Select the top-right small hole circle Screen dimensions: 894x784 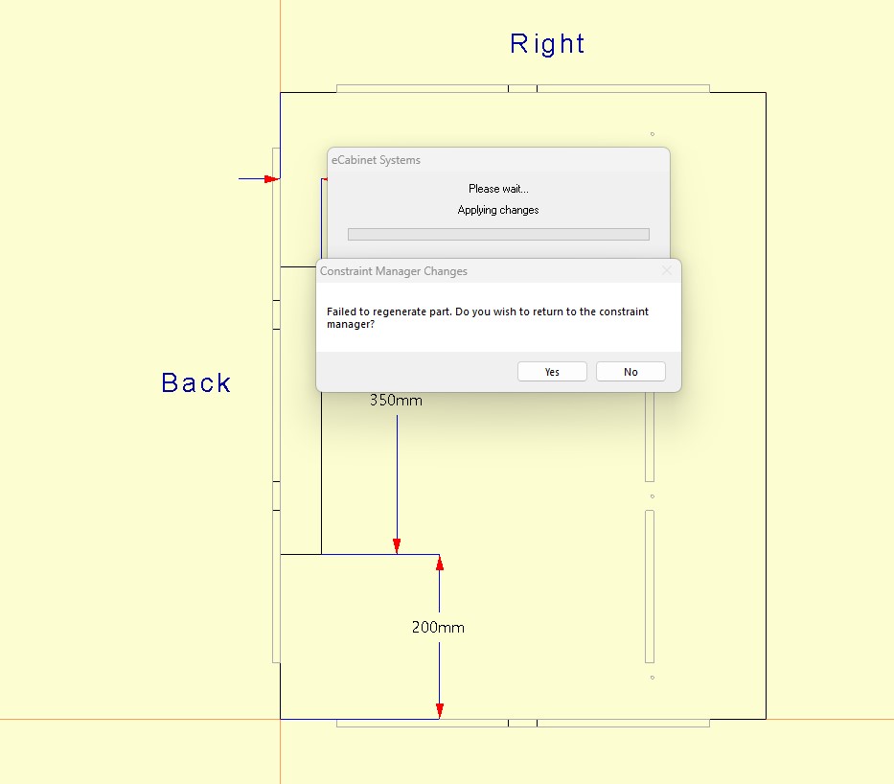(653, 134)
